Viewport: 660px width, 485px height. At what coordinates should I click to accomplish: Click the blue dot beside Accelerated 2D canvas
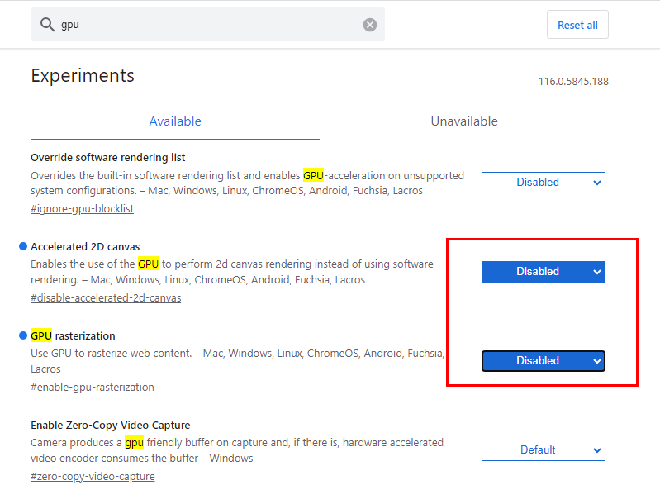pyautogui.click(x=23, y=246)
